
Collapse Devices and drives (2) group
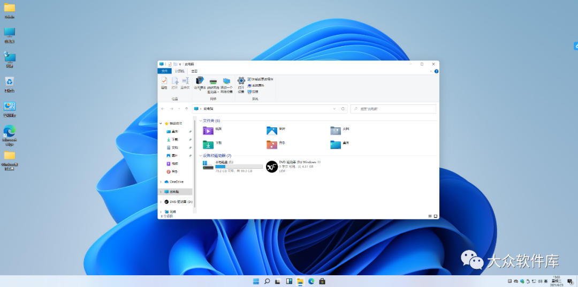201,156
